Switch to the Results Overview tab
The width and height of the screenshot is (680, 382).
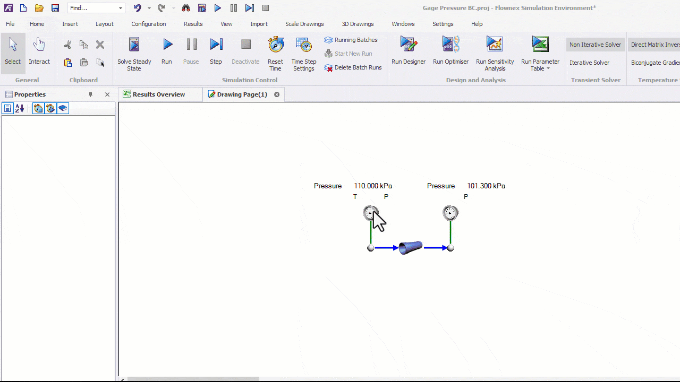[158, 94]
